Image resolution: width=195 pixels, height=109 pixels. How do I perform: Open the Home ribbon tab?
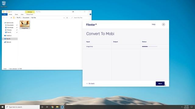pyautogui.click(x=10, y=15)
